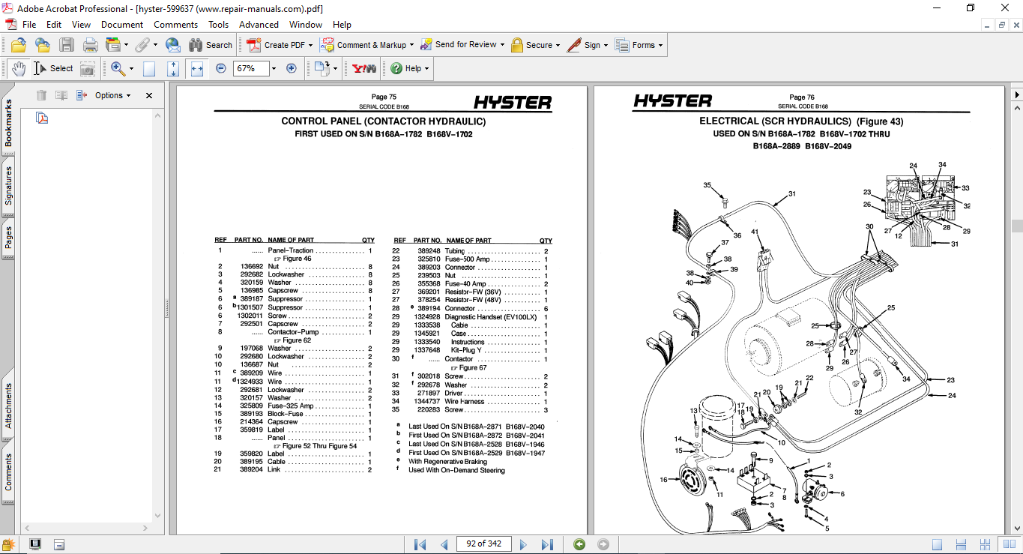1023x554 pixels.
Task: Click the Zoom Out minus icon
Action: click(x=221, y=68)
